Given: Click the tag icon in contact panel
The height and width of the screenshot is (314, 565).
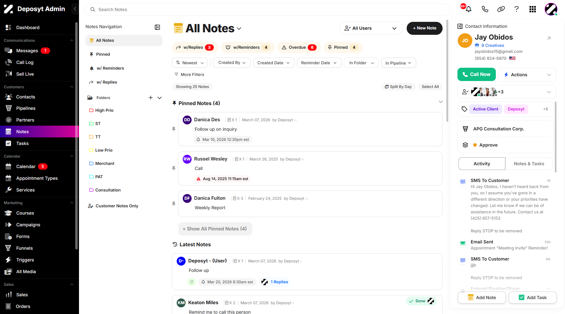Looking at the screenshot, I should 464,109.
